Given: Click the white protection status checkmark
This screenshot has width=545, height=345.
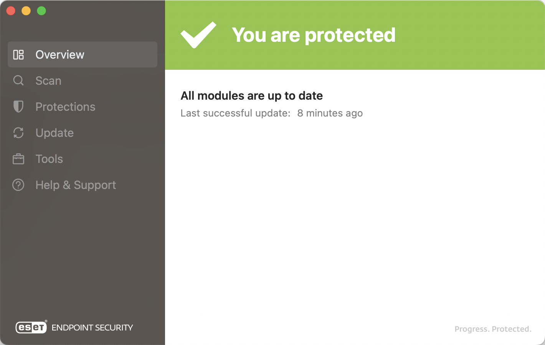Looking at the screenshot, I should tap(198, 35).
